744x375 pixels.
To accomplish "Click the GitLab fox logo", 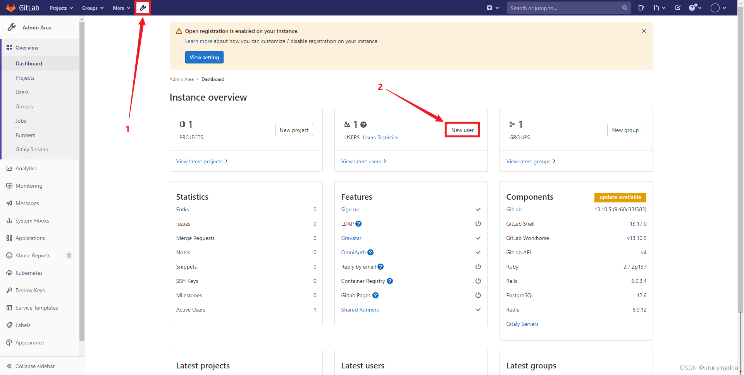I will (11, 8).
